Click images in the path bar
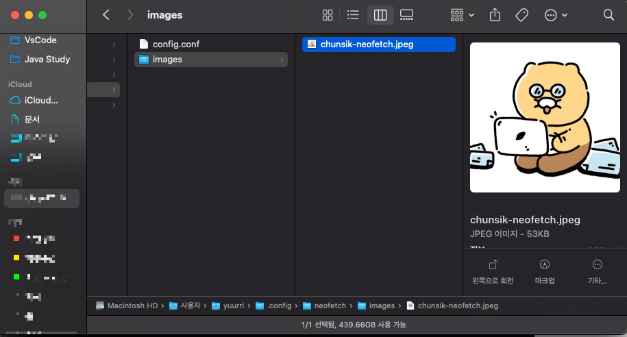 click(x=376, y=305)
